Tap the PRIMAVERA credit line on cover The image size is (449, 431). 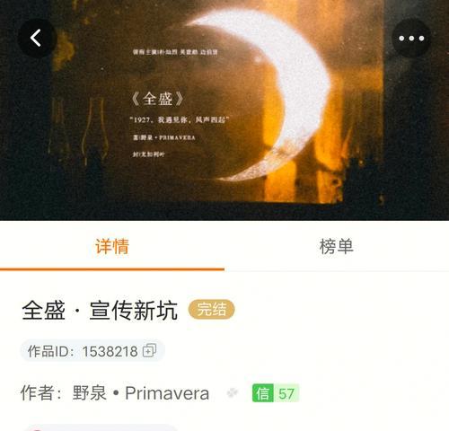point(164,137)
